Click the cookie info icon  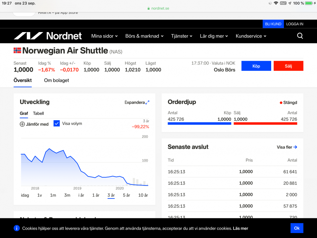pyautogui.click(x=17, y=228)
